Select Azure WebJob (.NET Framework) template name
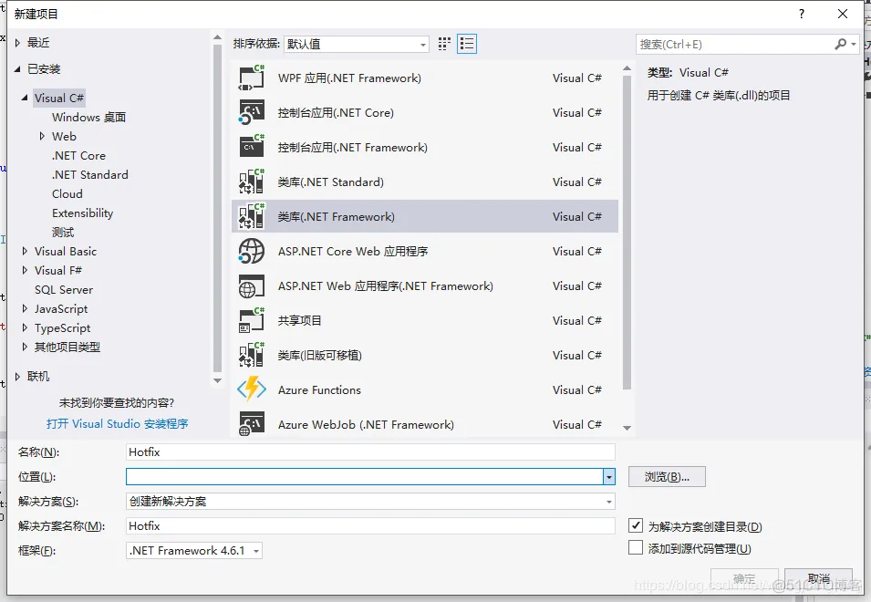871x602 pixels. tap(366, 425)
